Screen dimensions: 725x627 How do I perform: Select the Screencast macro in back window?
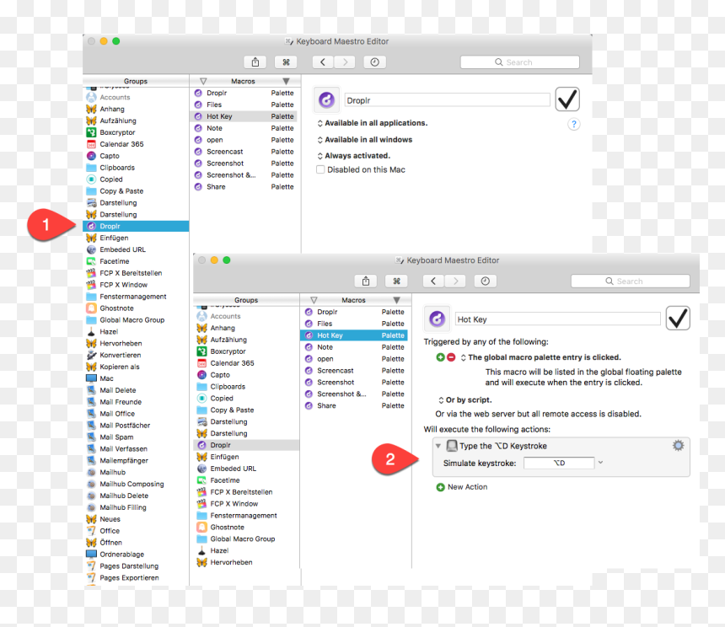[x=244, y=152]
